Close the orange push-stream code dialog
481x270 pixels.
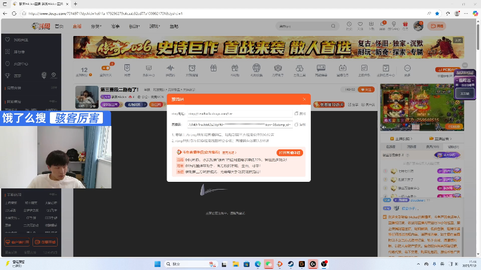click(304, 99)
